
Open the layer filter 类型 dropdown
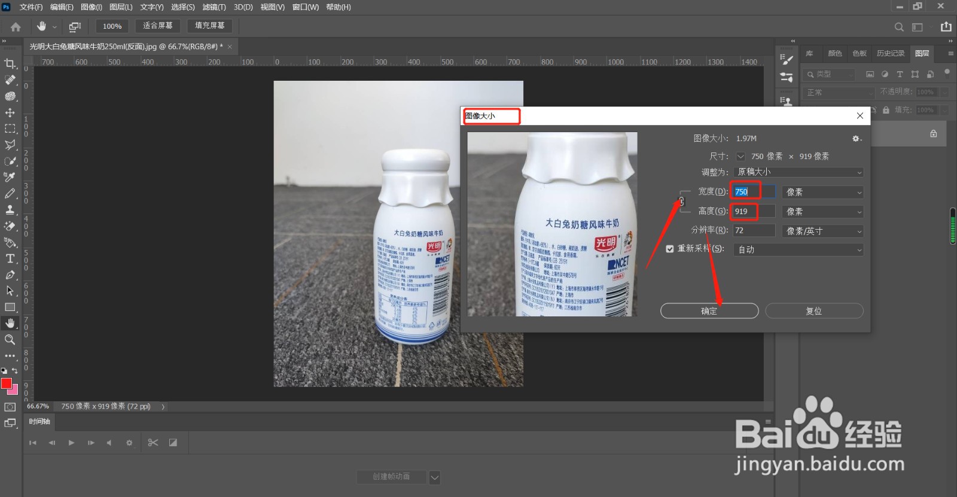829,74
